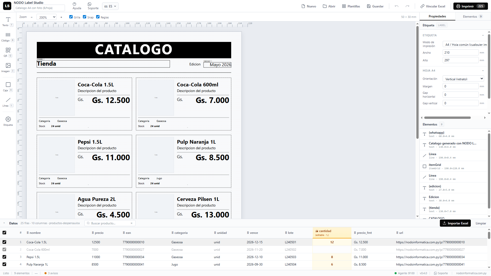This screenshot has width=491, height=276.
Task: Collapse the ETIQUETA section
Action: (x=483, y=35)
